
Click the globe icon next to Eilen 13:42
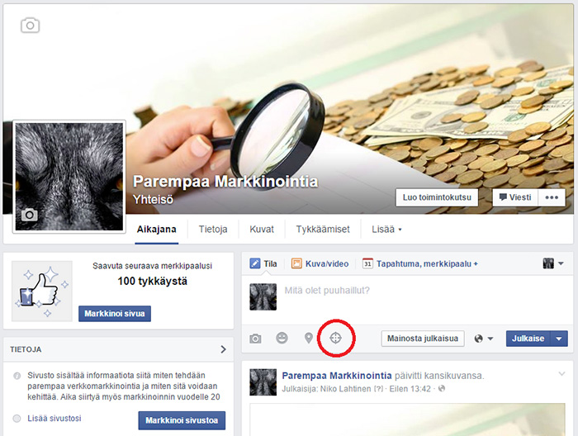441,388
